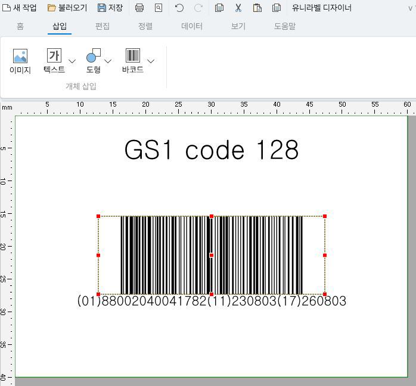Expand the 텍스트 dropdown arrow
This screenshot has width=416, height=386.
point(72,61)
